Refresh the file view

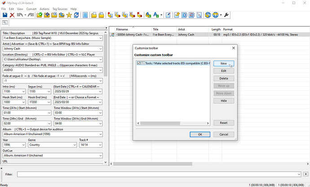pyautogui.click(x=76, y=15)
